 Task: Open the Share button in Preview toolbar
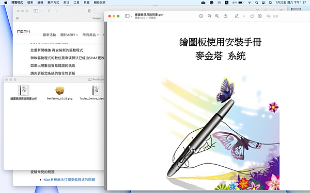coord(225,16)
